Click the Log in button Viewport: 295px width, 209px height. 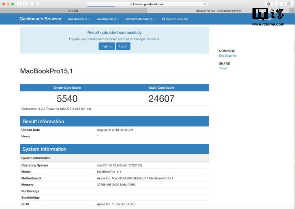point(123,46)
